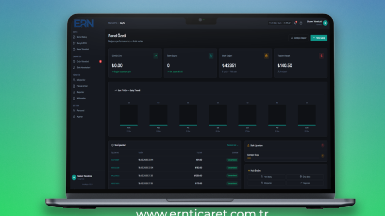Click TUTAR column header

click(x=199, y=153)
